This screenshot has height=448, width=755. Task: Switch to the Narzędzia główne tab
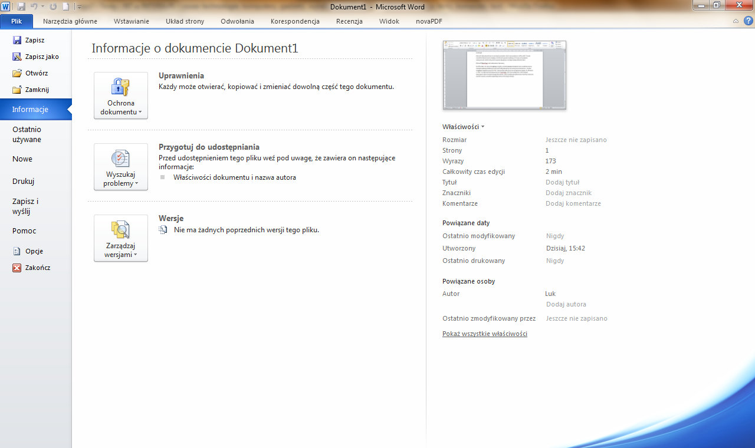(x=70, y=21)
